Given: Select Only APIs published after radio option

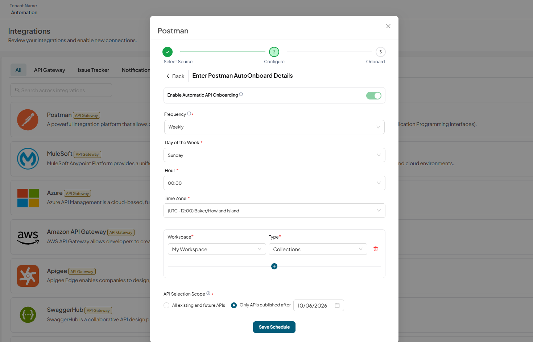Looking at the screenshot, I should tap(234, 305).
